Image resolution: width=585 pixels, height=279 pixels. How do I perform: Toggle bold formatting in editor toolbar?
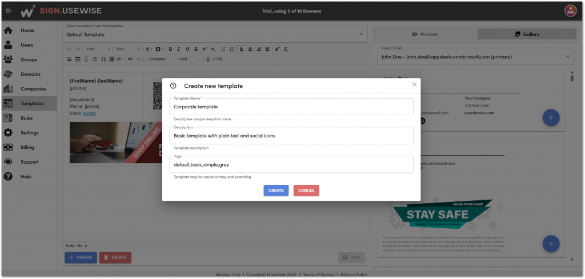tap(171, 49)
